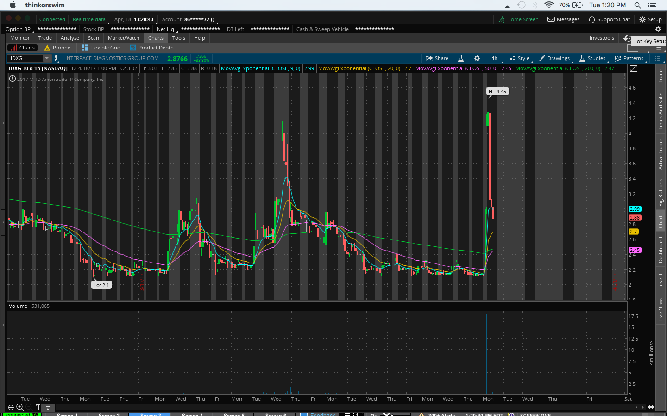The height and width of the screenshot is (416, 667).
Task: Open the 1h timeframe dropdown
Action: point(495,58)
